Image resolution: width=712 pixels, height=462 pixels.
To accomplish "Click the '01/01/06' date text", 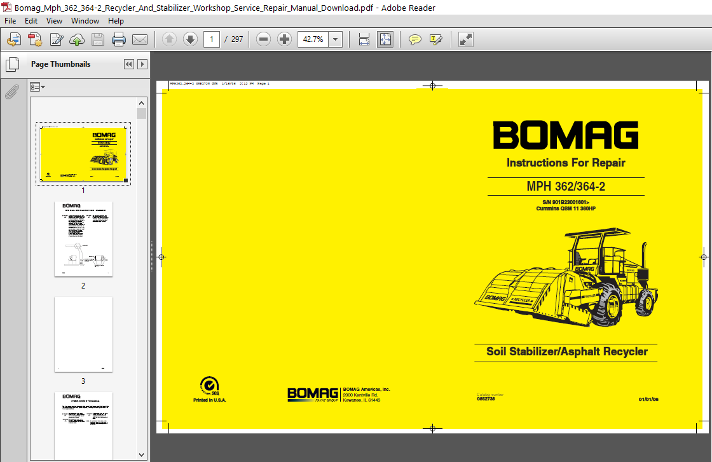I will pos(648,399).
